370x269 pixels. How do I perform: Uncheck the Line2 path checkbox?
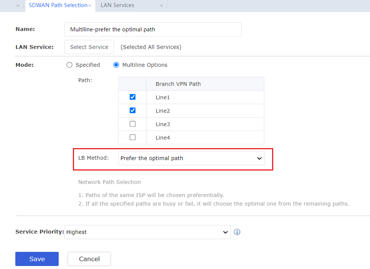coord(132,110)
